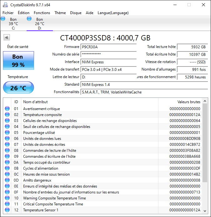Click the Nom d'attribut column header
This screenshot has width=211, height=217.
pos(90,102)
